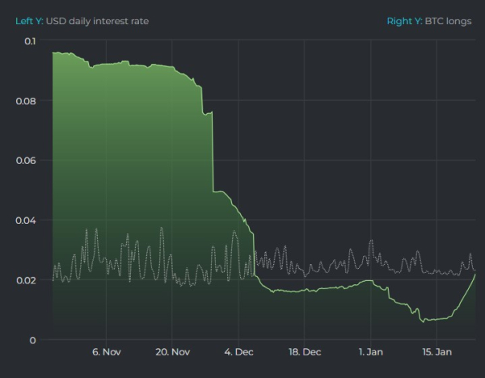Open the BTC longs series selector
This screenshot has width=485, height=378.
[448, 21]
